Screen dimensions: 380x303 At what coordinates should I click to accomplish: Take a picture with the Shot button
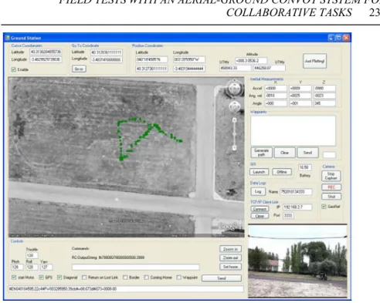(331, 197)
